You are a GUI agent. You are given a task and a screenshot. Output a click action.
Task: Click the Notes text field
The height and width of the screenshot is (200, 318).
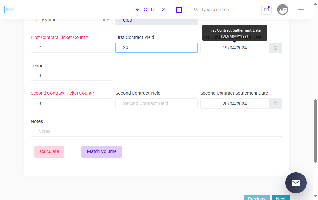click(x=156, y=131)
